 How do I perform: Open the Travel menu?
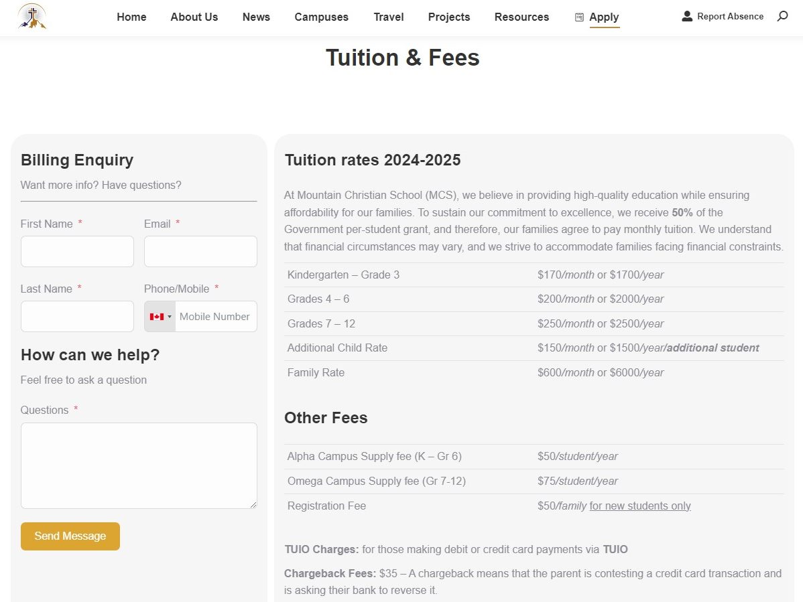(x=389, y=17)
